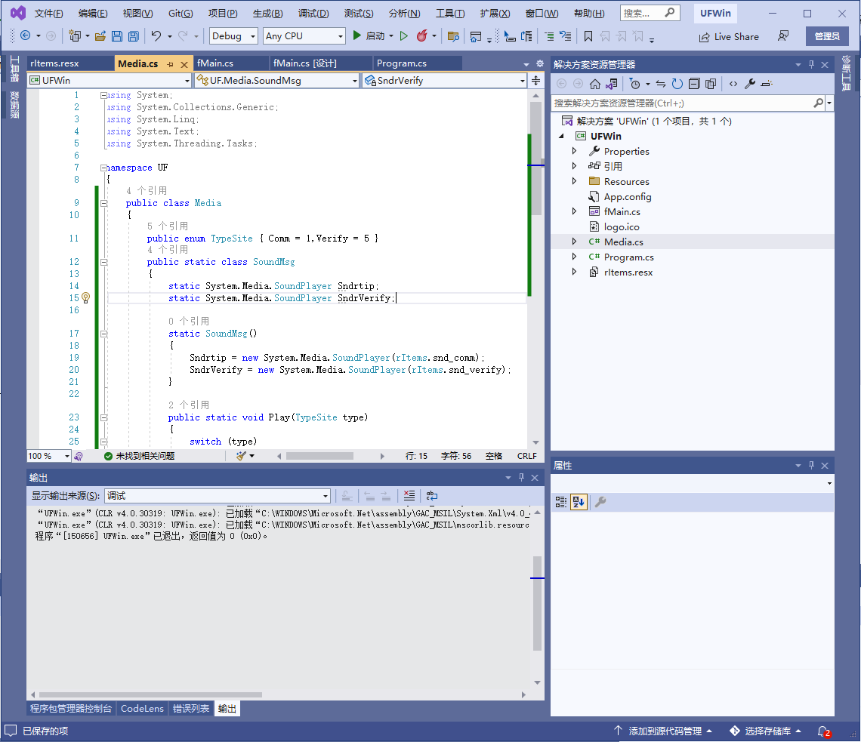Open the 文件(F) menu
Screen dimensions: 861x742
pyautogui.click(x=48, y=13)
